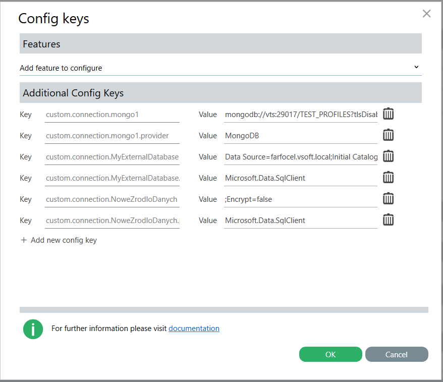This screenshot has width=443, height=382.
Task: Click the 'For further information please visit' text
Action: point(109,329)
